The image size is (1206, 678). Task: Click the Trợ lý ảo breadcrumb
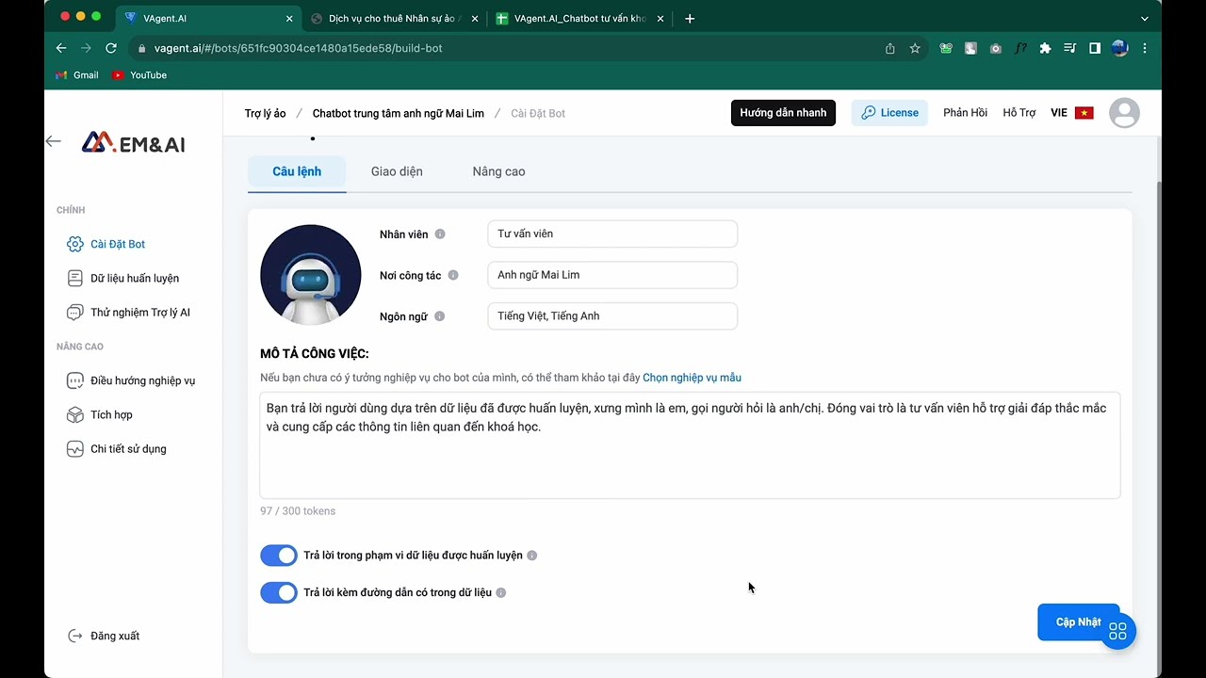(265, 113)
